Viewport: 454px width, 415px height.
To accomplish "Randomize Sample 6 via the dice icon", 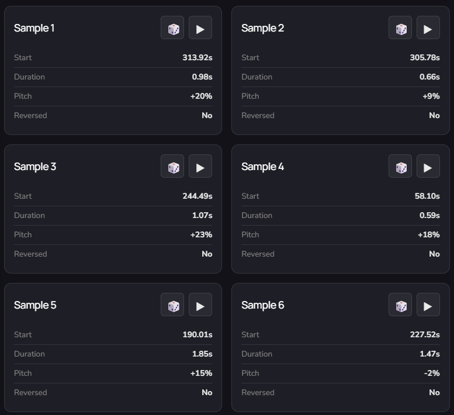I will coord(400,305).
